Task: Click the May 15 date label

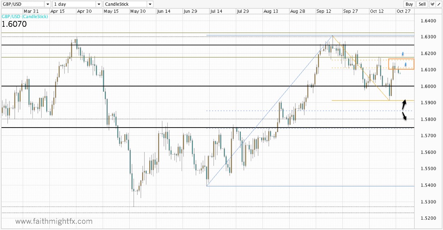Action: pos(111,11)
